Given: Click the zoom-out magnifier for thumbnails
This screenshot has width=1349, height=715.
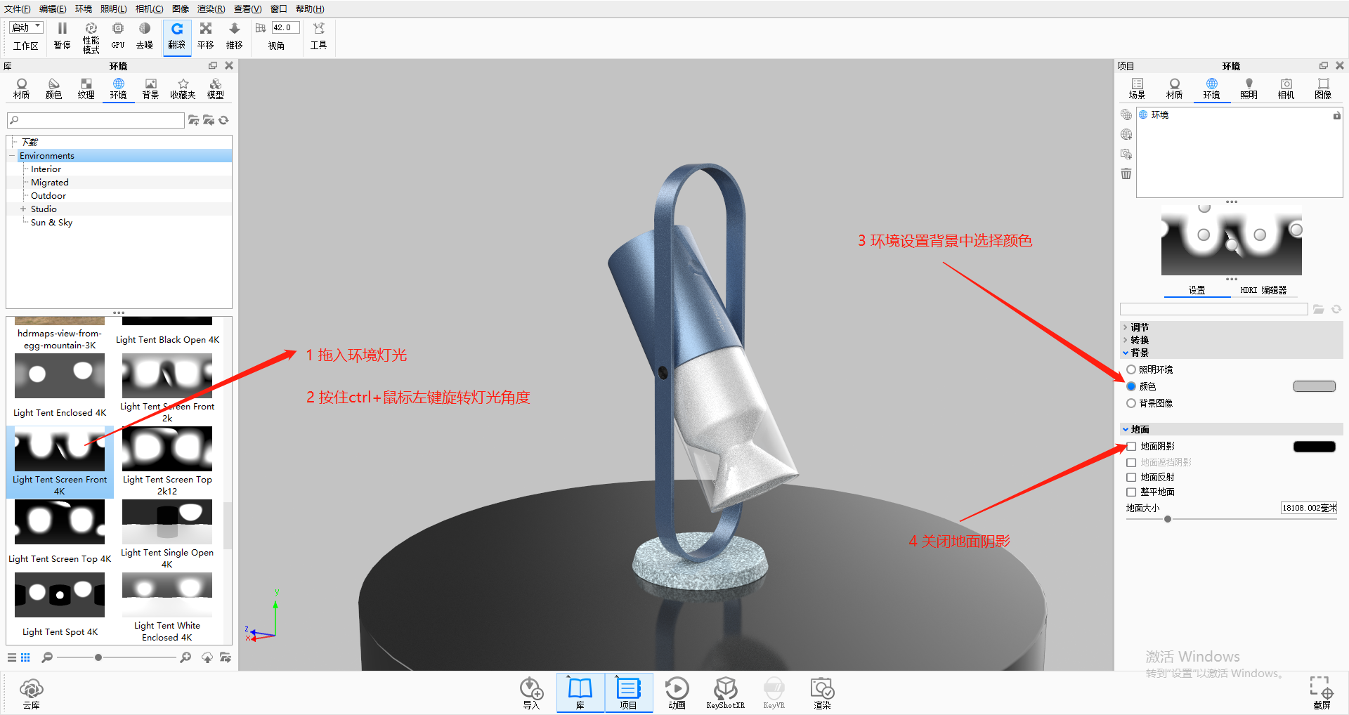Looking at the screenshot, I should pyautogui.click(x=47, y=657).
